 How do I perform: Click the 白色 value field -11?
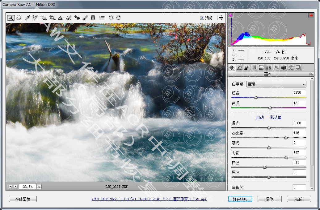click(x=299, y=162)
